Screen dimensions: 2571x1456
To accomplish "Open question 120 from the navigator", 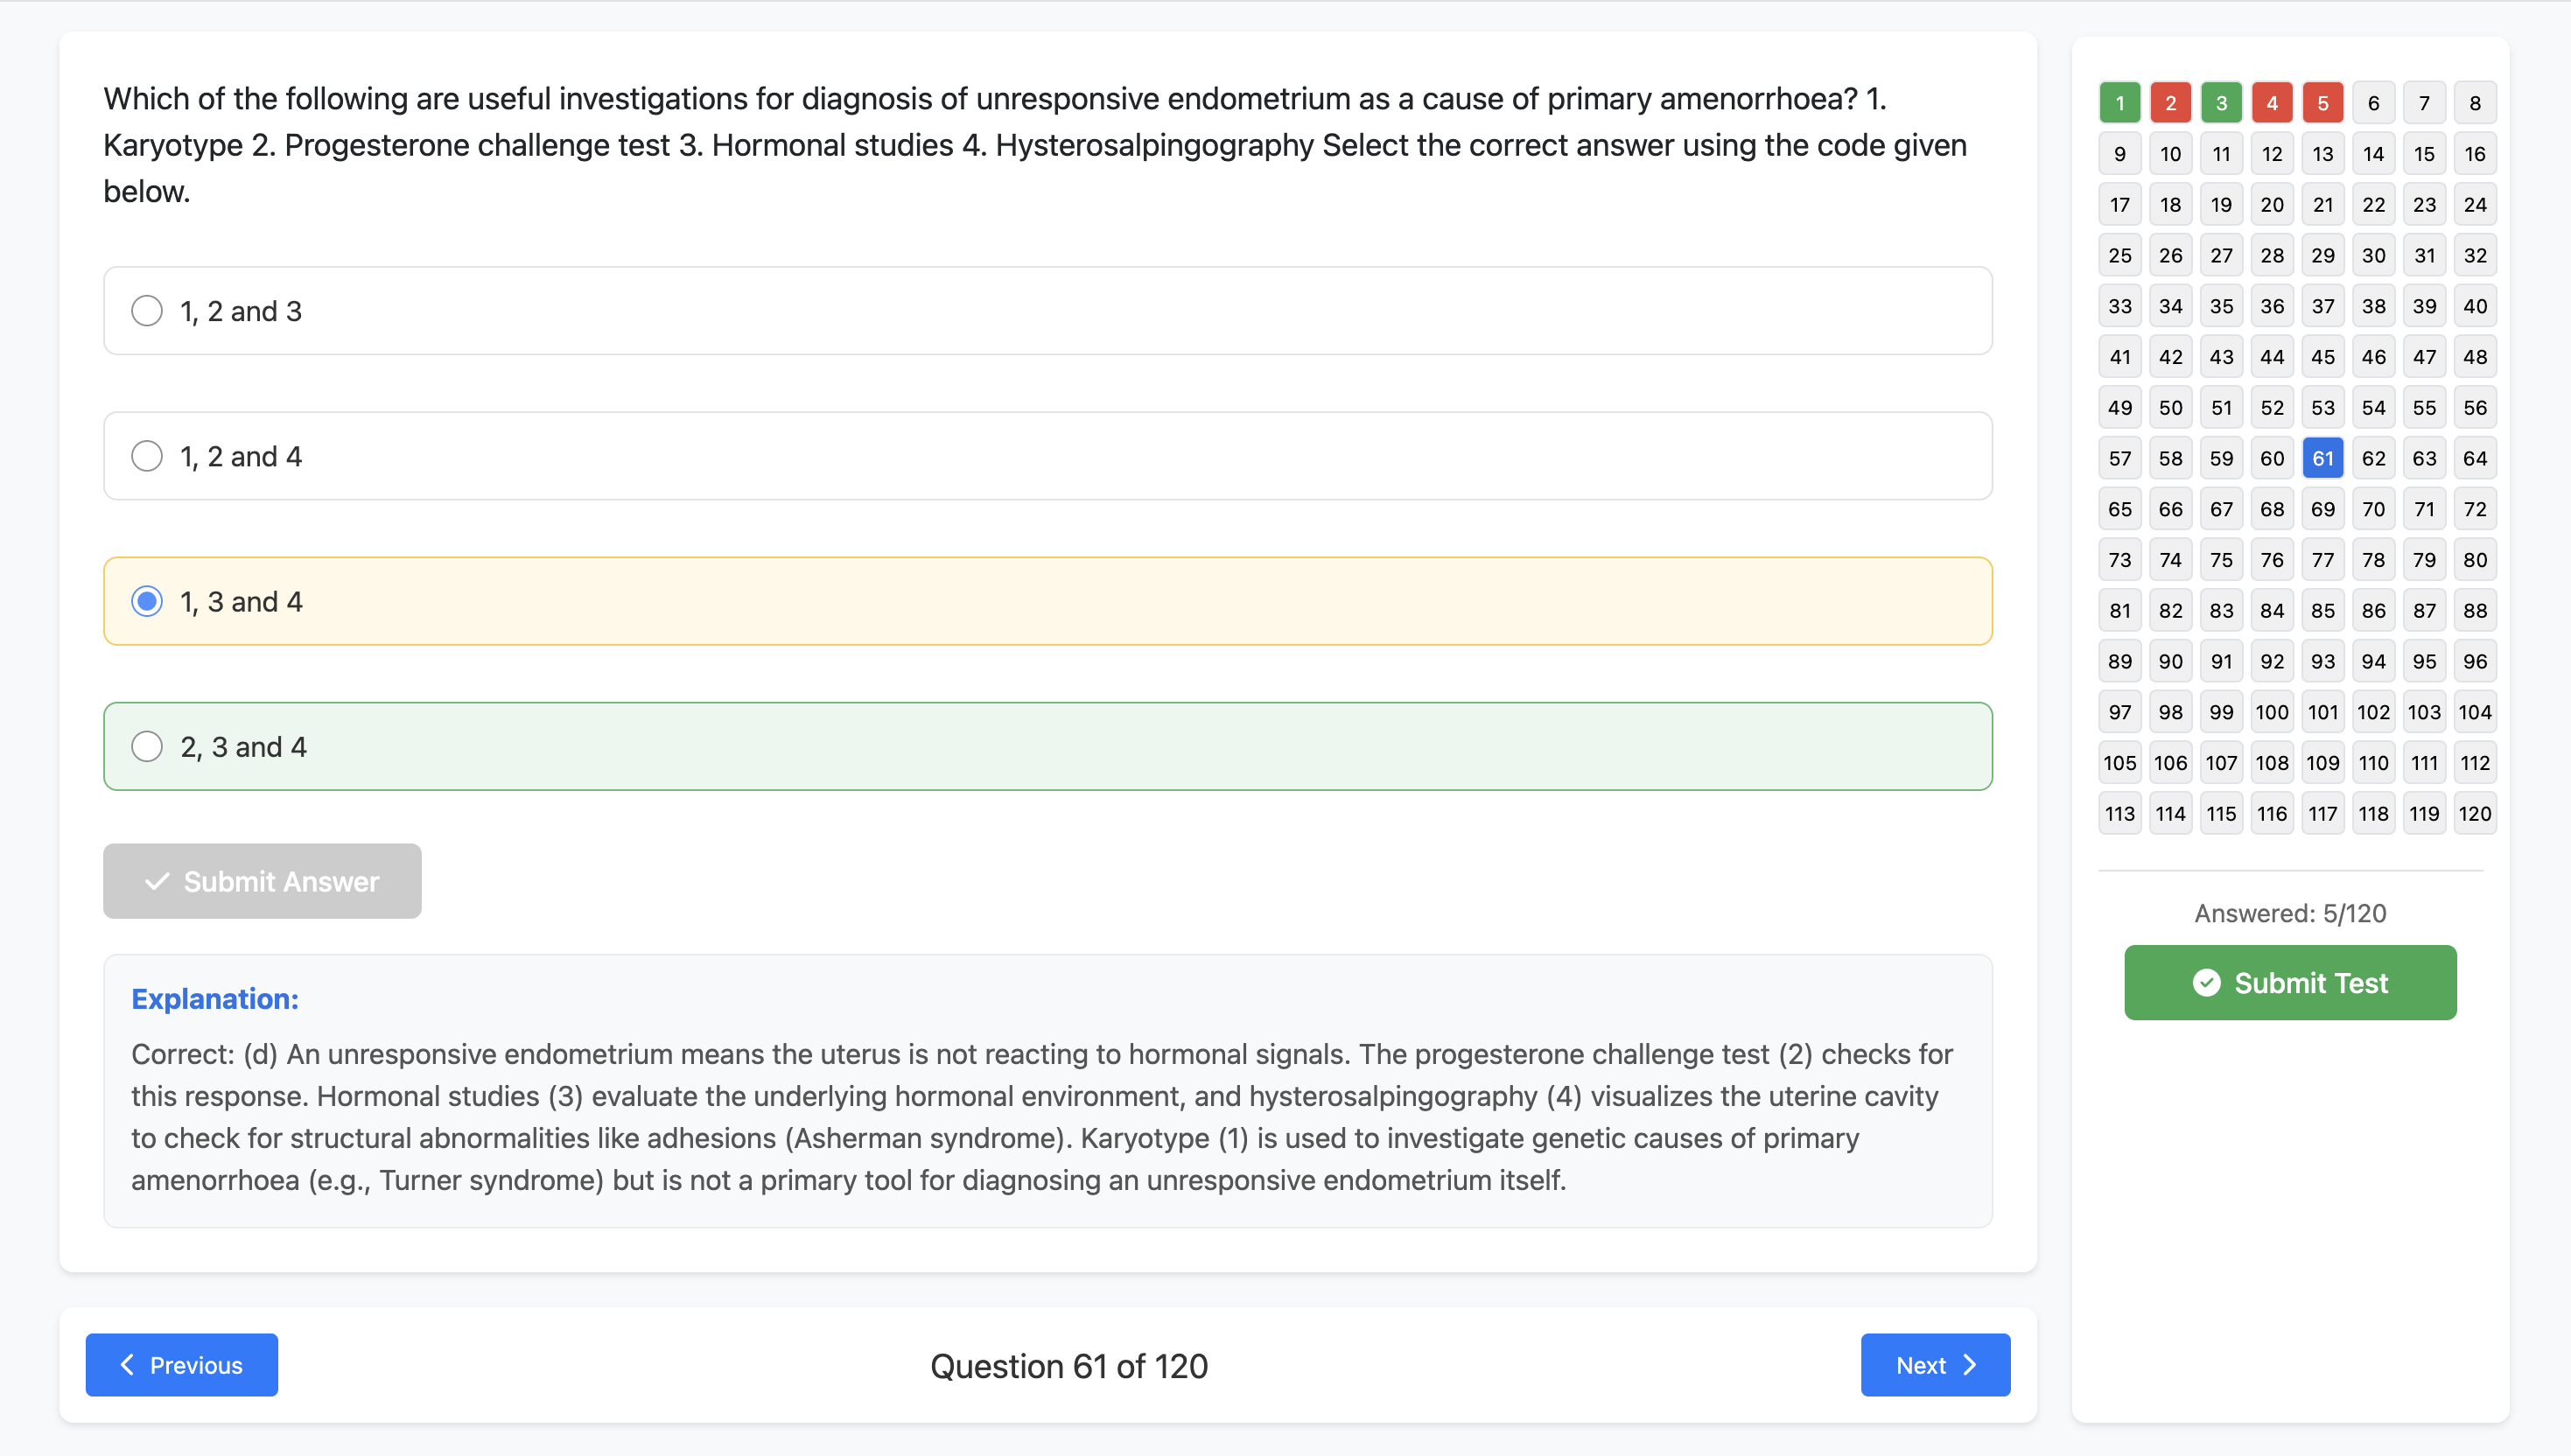I will pyautogui.click(x=2476, y=813).
